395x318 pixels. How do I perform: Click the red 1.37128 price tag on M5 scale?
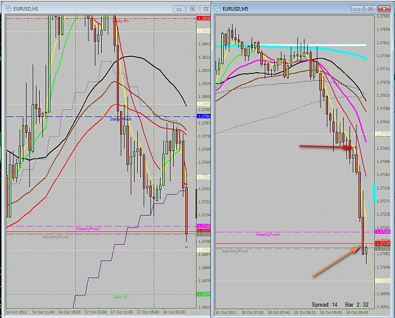(x=382, y=243)
